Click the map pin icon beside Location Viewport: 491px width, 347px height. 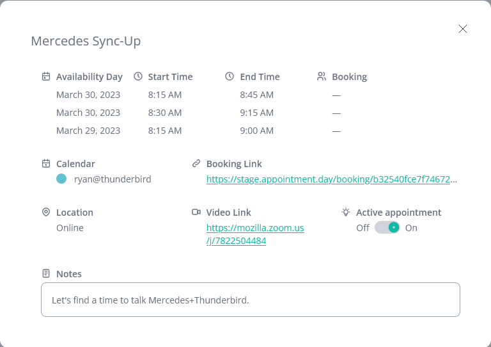(46, 213)
